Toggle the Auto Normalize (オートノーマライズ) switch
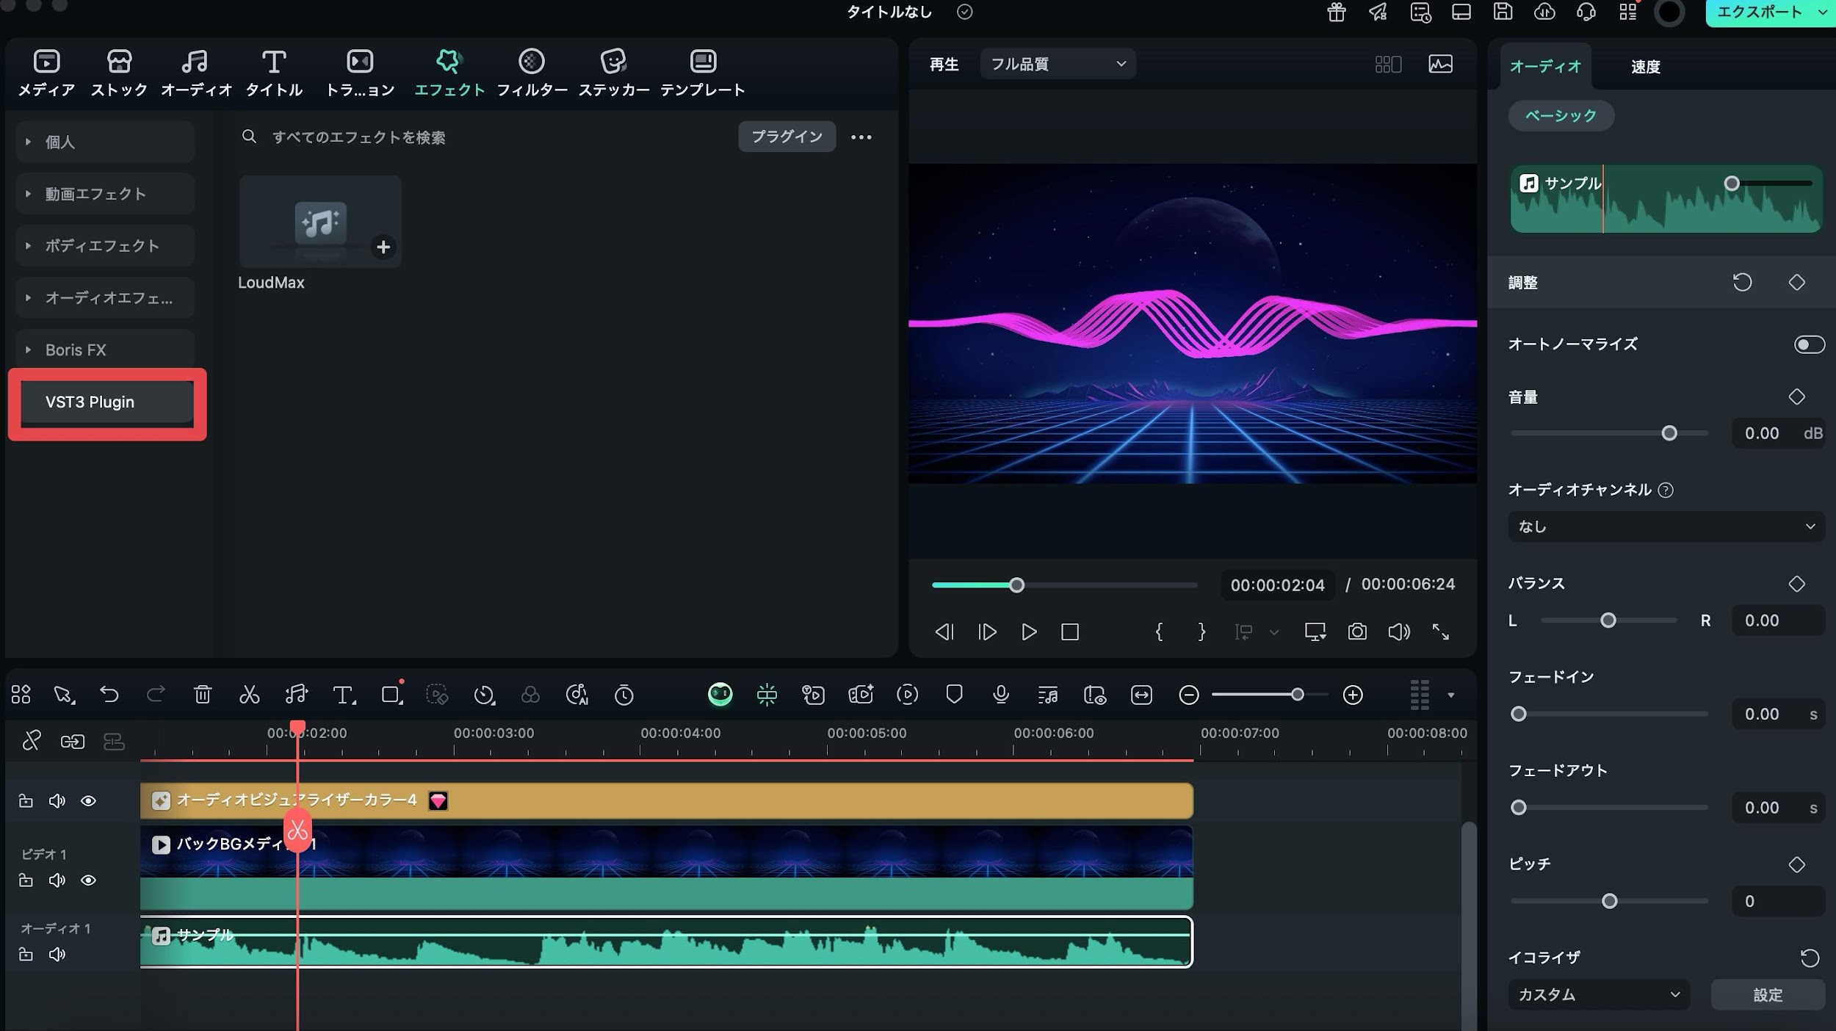This screenshot has width=1836, height=1031. click(1808, 344)
